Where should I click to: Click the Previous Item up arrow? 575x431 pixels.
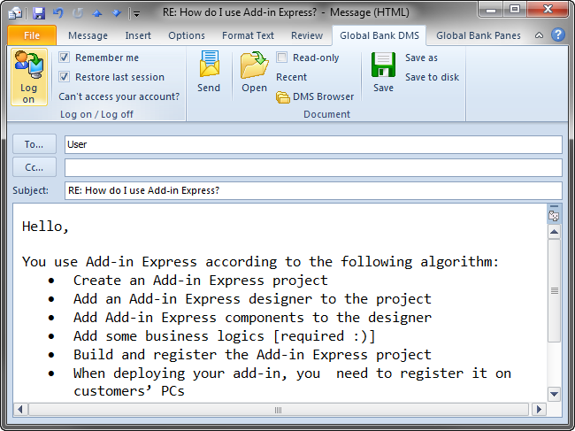(x=97, y=13)
